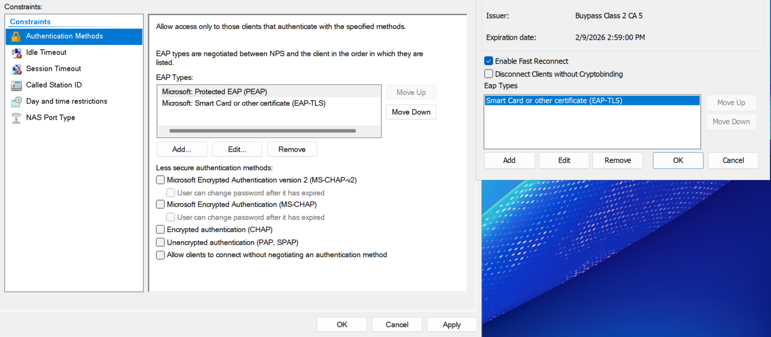Check Disconnect Clients without Cryptobinding
Image resolution: width=771 pixels, height=337 pixels.
[489, 74]
